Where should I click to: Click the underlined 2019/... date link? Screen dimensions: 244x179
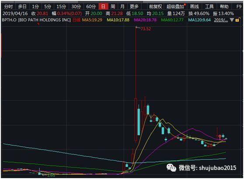[x=221, y=20]
